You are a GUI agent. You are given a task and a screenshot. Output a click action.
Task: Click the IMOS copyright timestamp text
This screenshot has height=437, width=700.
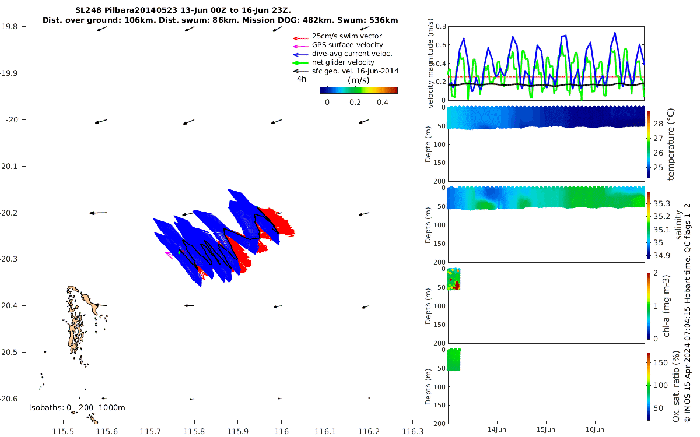(x=688, y=313)
